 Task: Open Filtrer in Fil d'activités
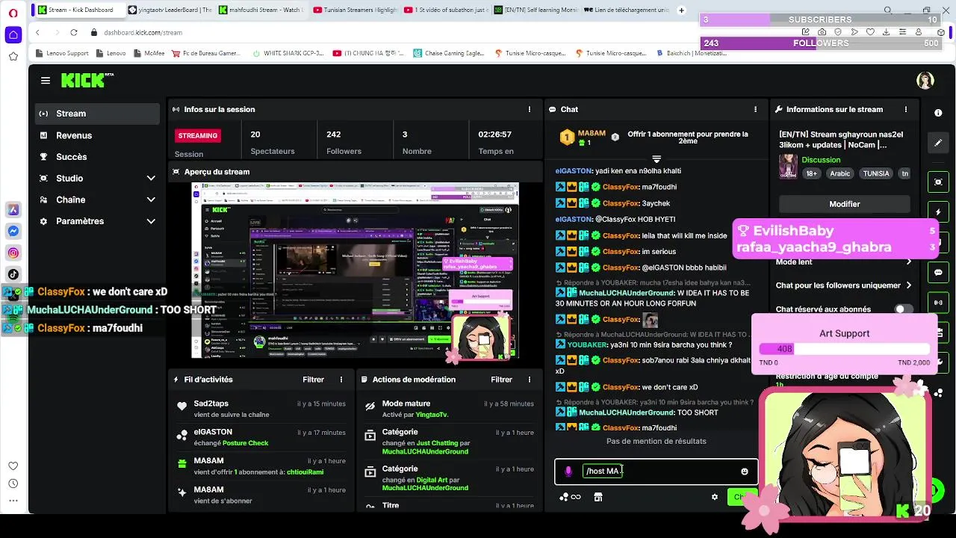pyautogui.click(x=313, y=380)
